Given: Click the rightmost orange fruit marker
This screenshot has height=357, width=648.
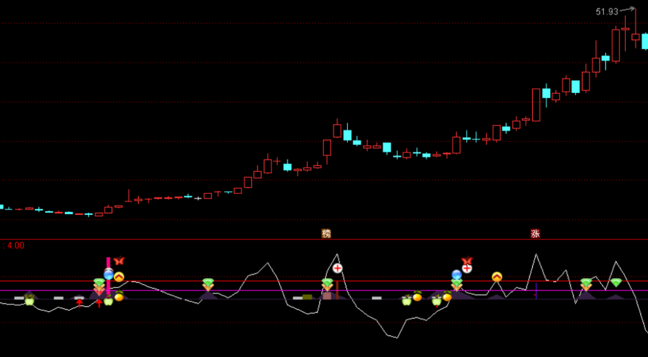Looking at the screenshot, I should (447, 295).
